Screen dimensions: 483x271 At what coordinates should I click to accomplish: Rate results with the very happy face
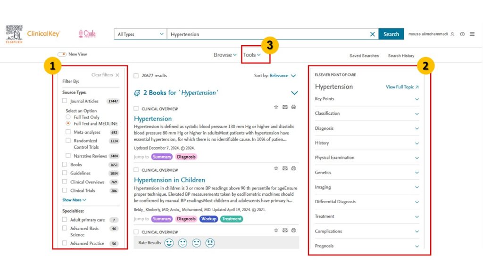click(x=169, y=243)
